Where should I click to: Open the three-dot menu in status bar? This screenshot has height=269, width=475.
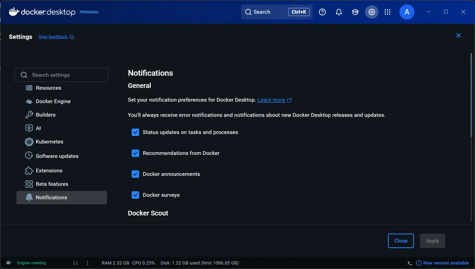(87, 263)
